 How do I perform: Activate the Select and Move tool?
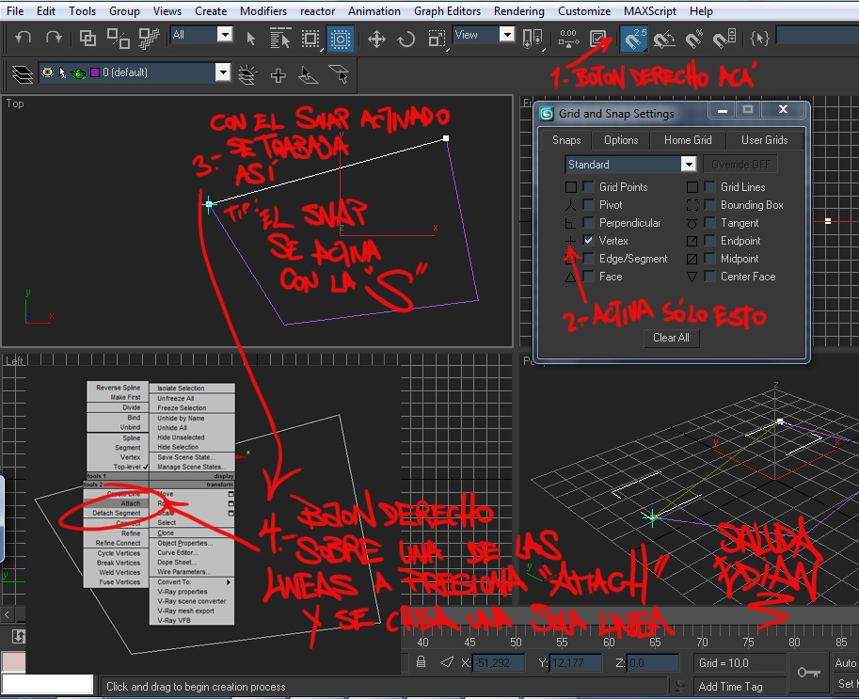coord(377,39)
